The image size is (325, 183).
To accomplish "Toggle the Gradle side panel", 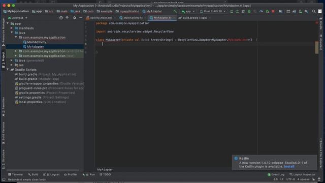I will click(321, 24).
